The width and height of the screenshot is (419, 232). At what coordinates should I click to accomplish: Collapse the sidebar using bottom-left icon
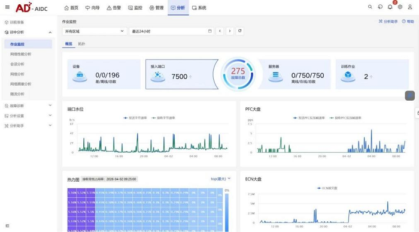[x=7, y=226]
